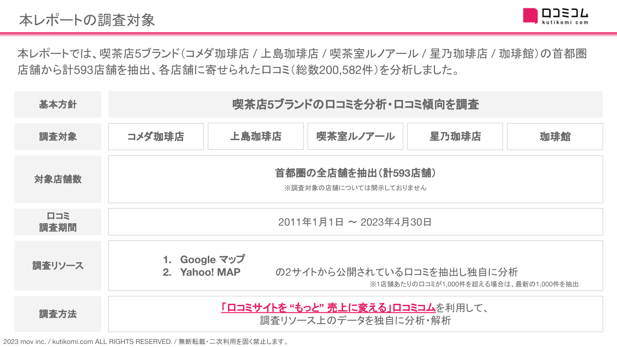The image size is (617, 347).
Task: Click the kutikomi com text under the logo
Action: click(x=565, y=22)
